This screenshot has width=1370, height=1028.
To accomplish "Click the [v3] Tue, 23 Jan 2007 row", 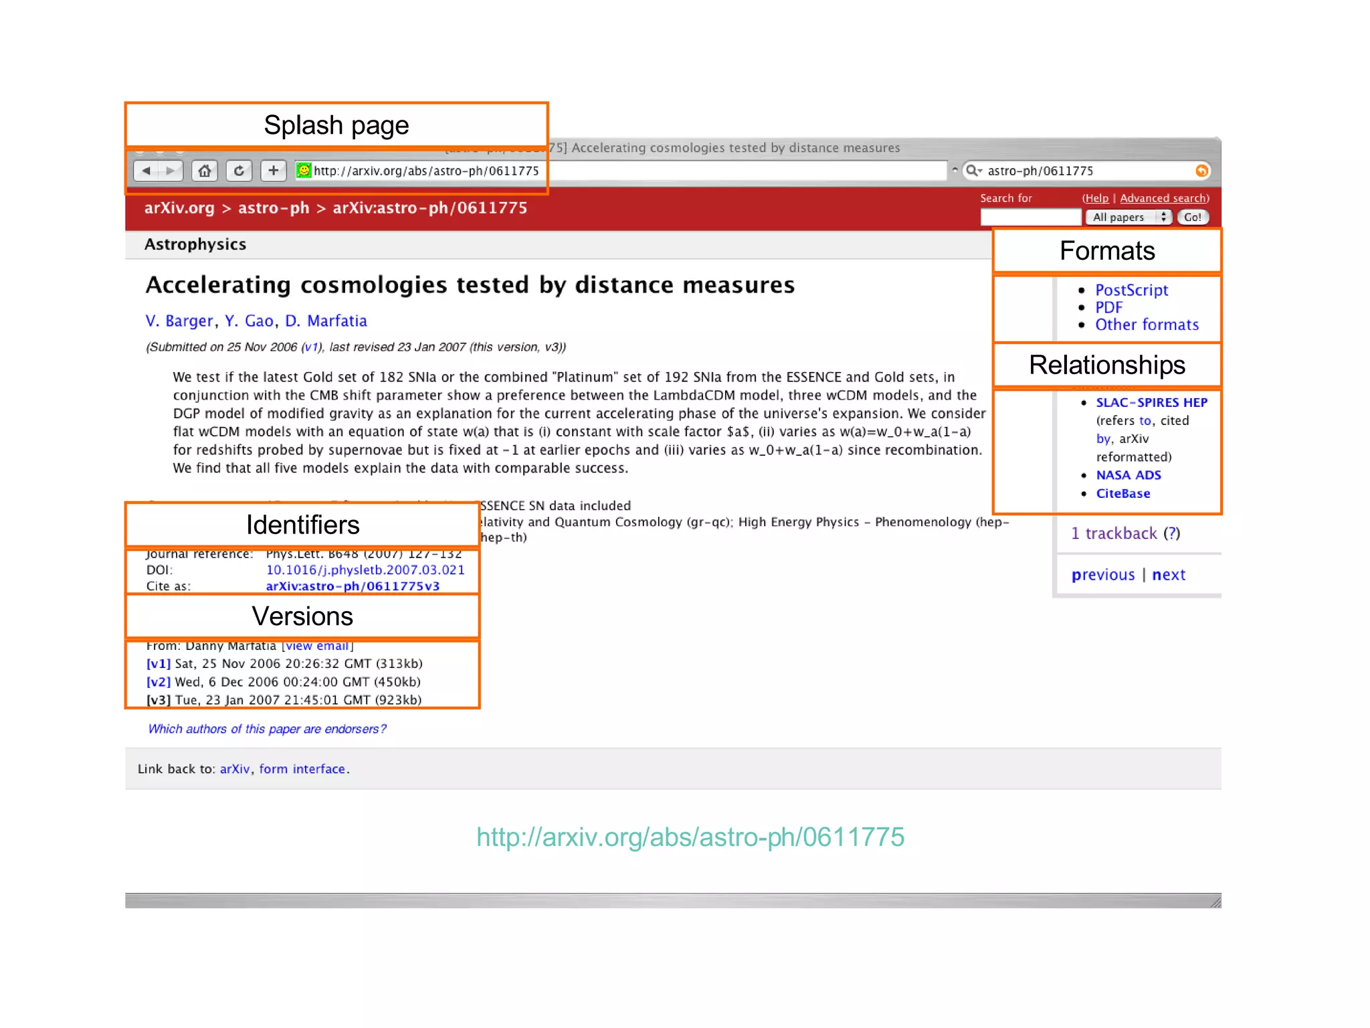I will pyautogui.click(x=284, y=700).
